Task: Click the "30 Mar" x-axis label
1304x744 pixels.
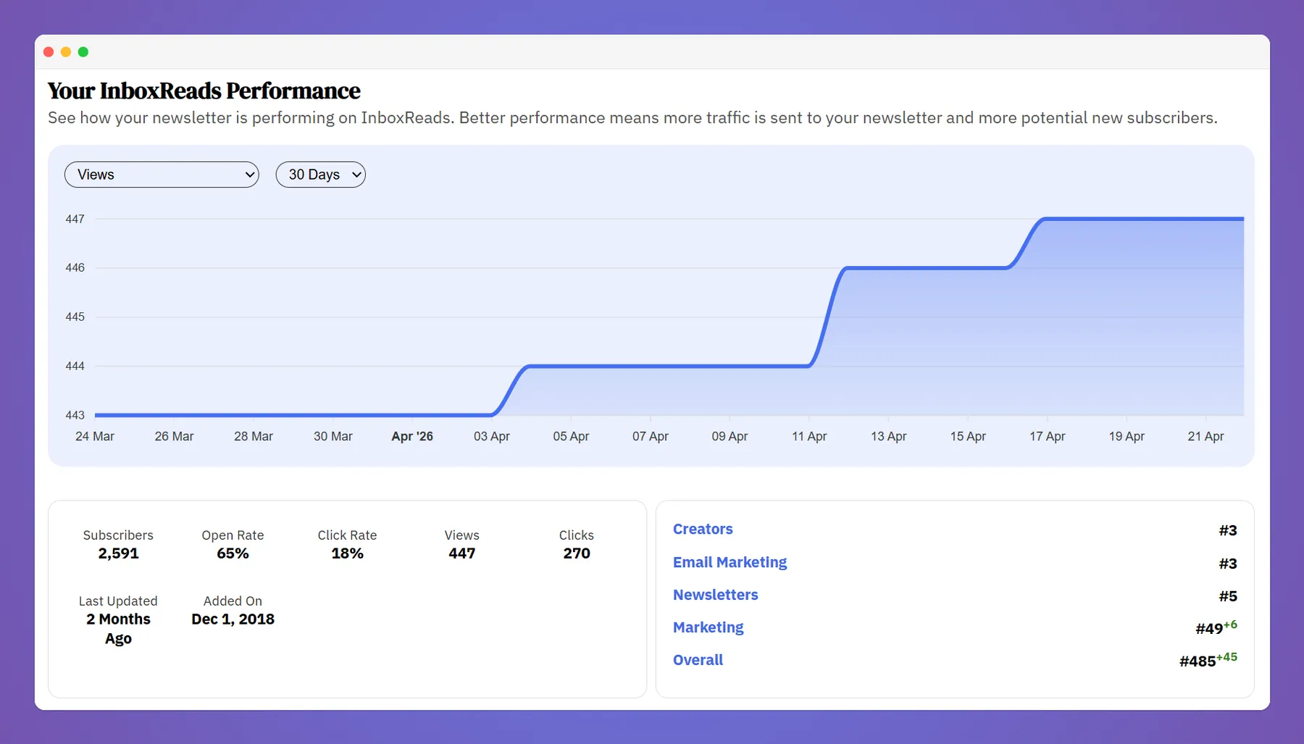Action: point(333,436)
